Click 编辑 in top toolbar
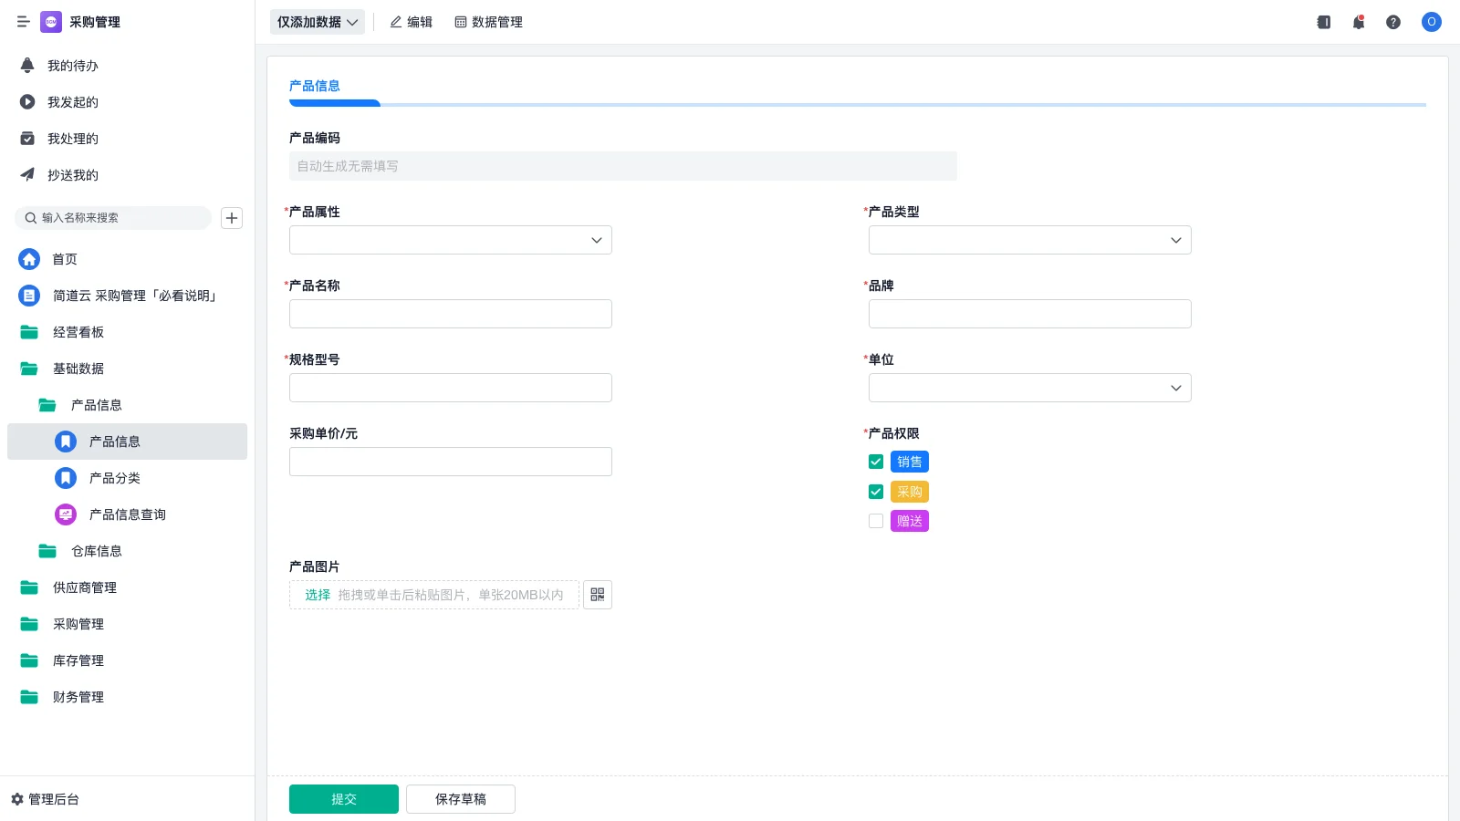Image resolution: width=1460 pixels, height=821 pixels. pyautogui.click(x=411, y=22)
